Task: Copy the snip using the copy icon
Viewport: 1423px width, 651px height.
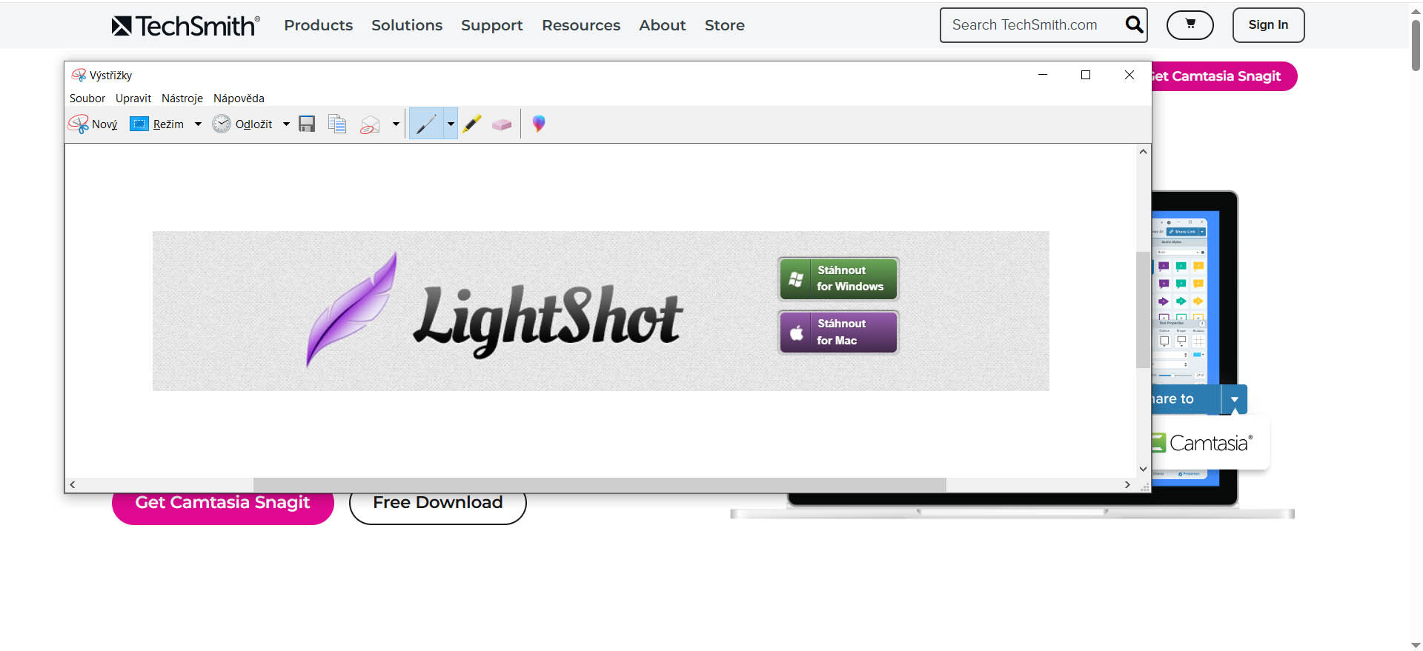Action: coord(337,124)
